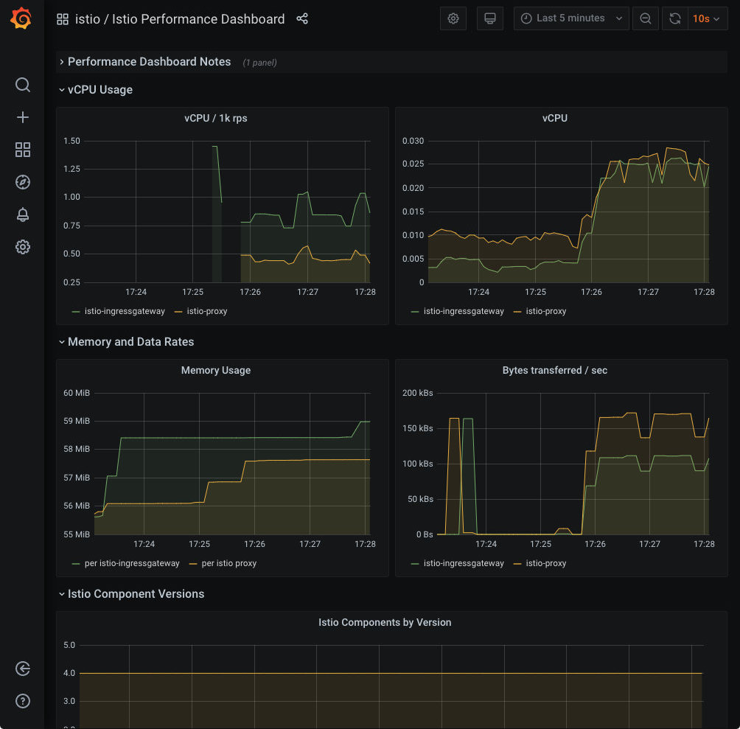Image resolution: width=740 pixels, height=729 pixels.
Task: Click the Grafana logo home icon
Action: pos(21,19)
